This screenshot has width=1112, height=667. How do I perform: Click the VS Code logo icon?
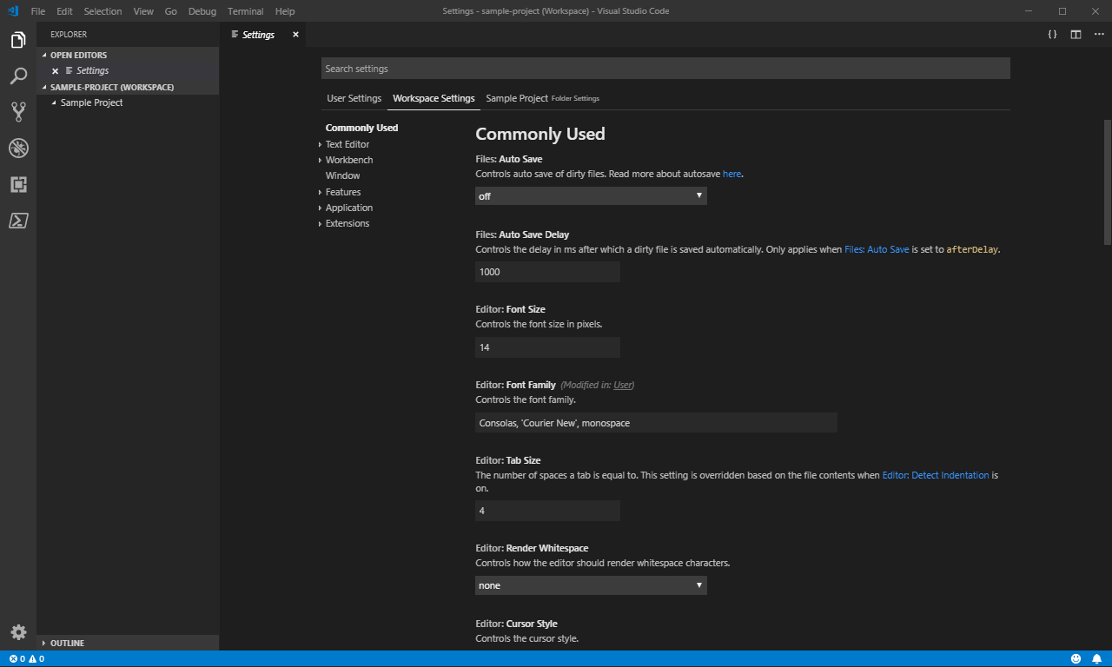point(13,11)
